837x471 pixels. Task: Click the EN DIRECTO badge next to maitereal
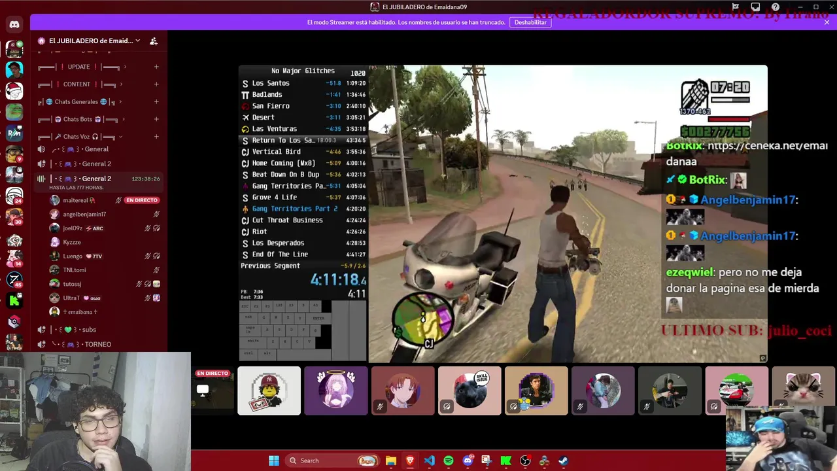(141, 200)
